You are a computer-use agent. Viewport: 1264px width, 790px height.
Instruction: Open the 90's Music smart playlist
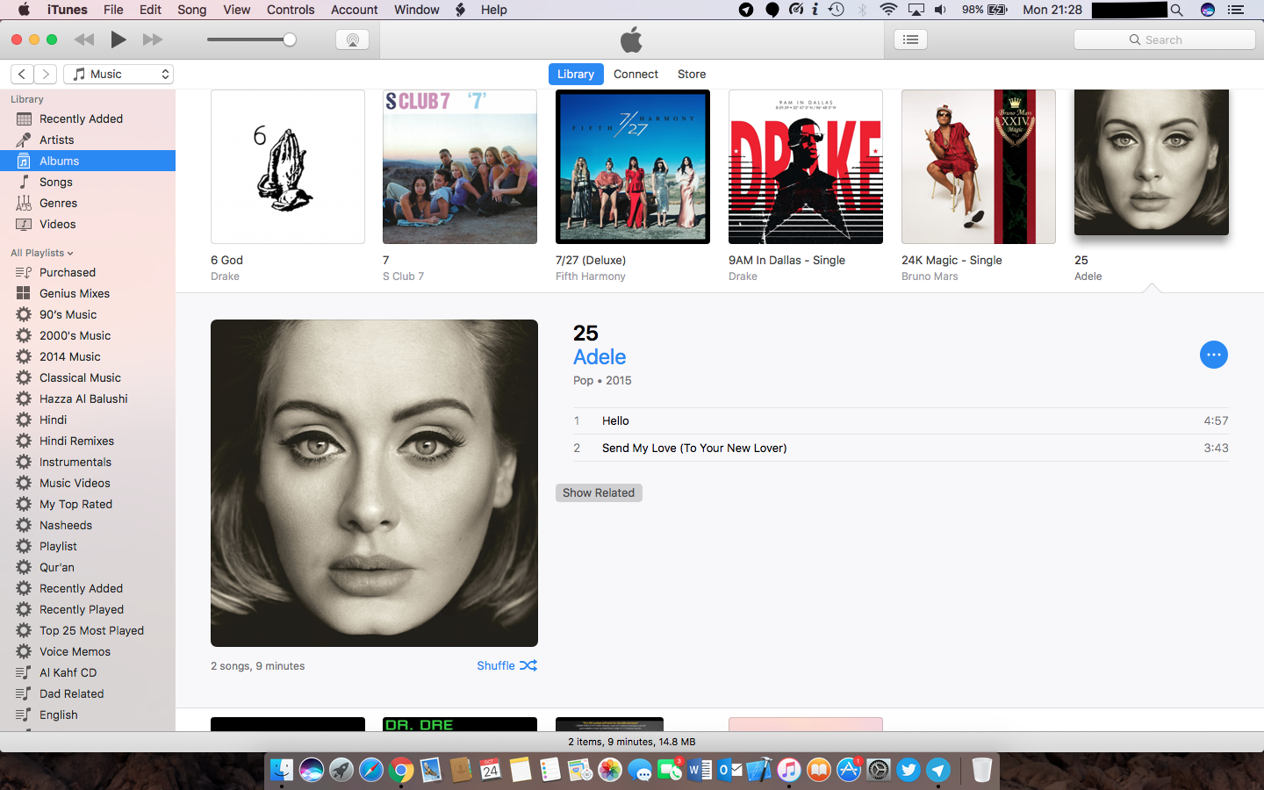coord(88,314)
